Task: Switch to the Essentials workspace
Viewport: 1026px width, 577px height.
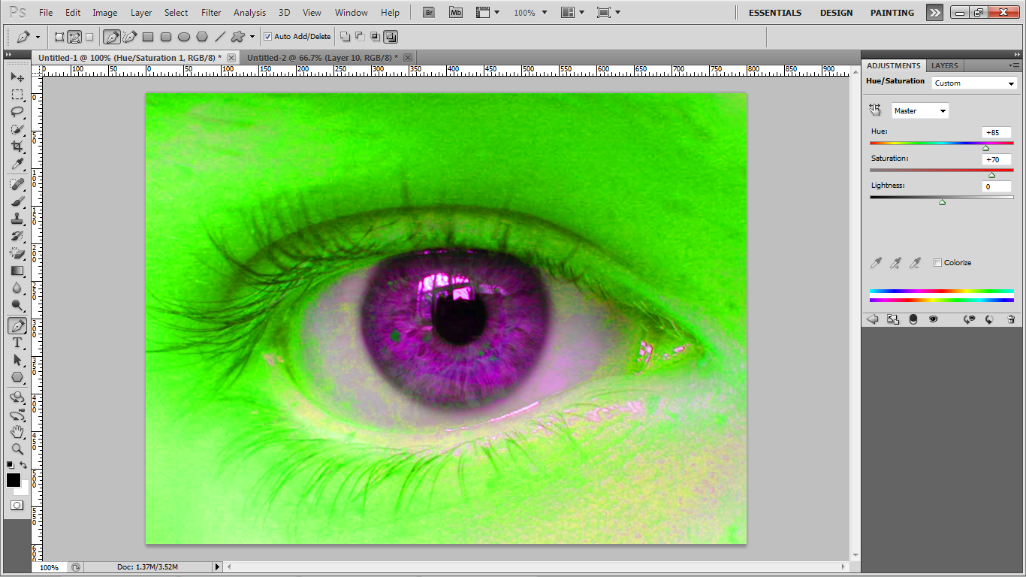Action: 775,12
